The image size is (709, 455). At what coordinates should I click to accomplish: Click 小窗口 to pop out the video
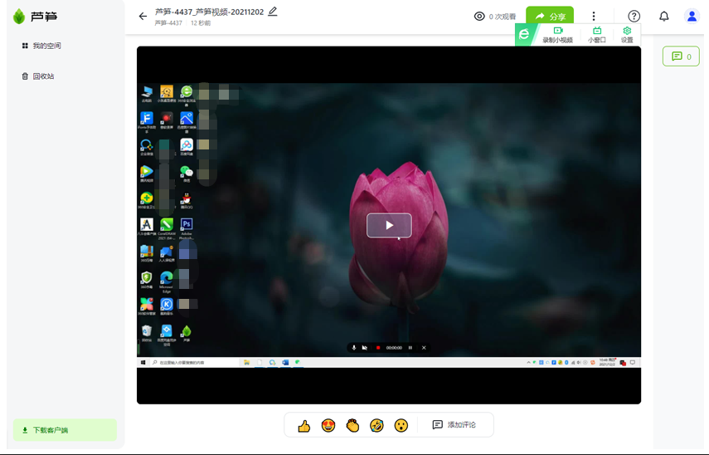pos(597,35)
